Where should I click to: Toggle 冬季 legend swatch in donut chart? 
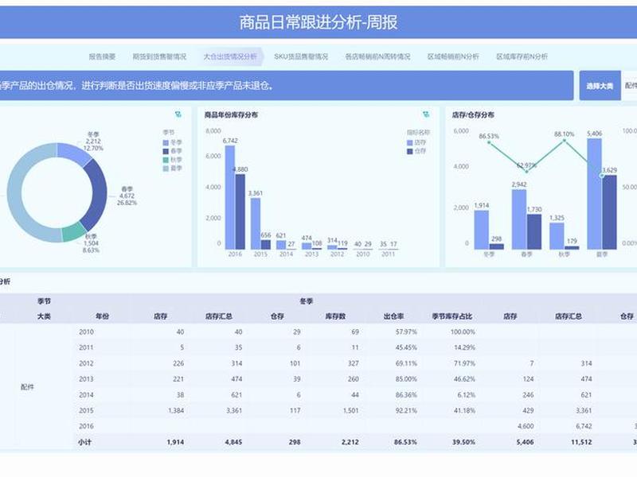point(166,143)
